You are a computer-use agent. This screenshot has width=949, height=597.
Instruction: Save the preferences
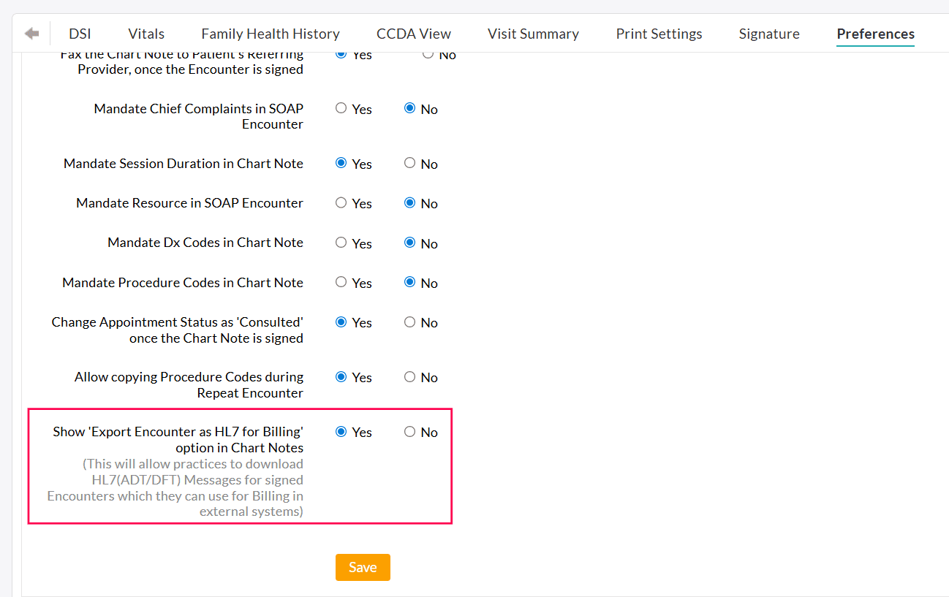(363, 567)
